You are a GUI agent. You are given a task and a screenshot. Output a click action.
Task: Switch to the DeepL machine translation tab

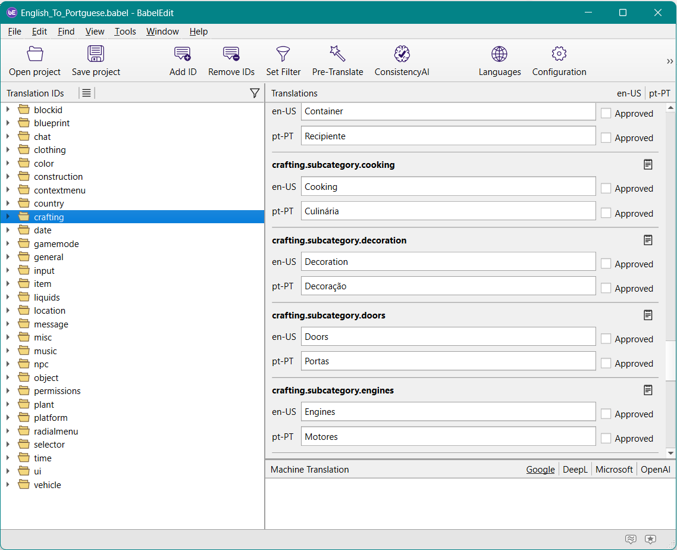pos(575,470)
